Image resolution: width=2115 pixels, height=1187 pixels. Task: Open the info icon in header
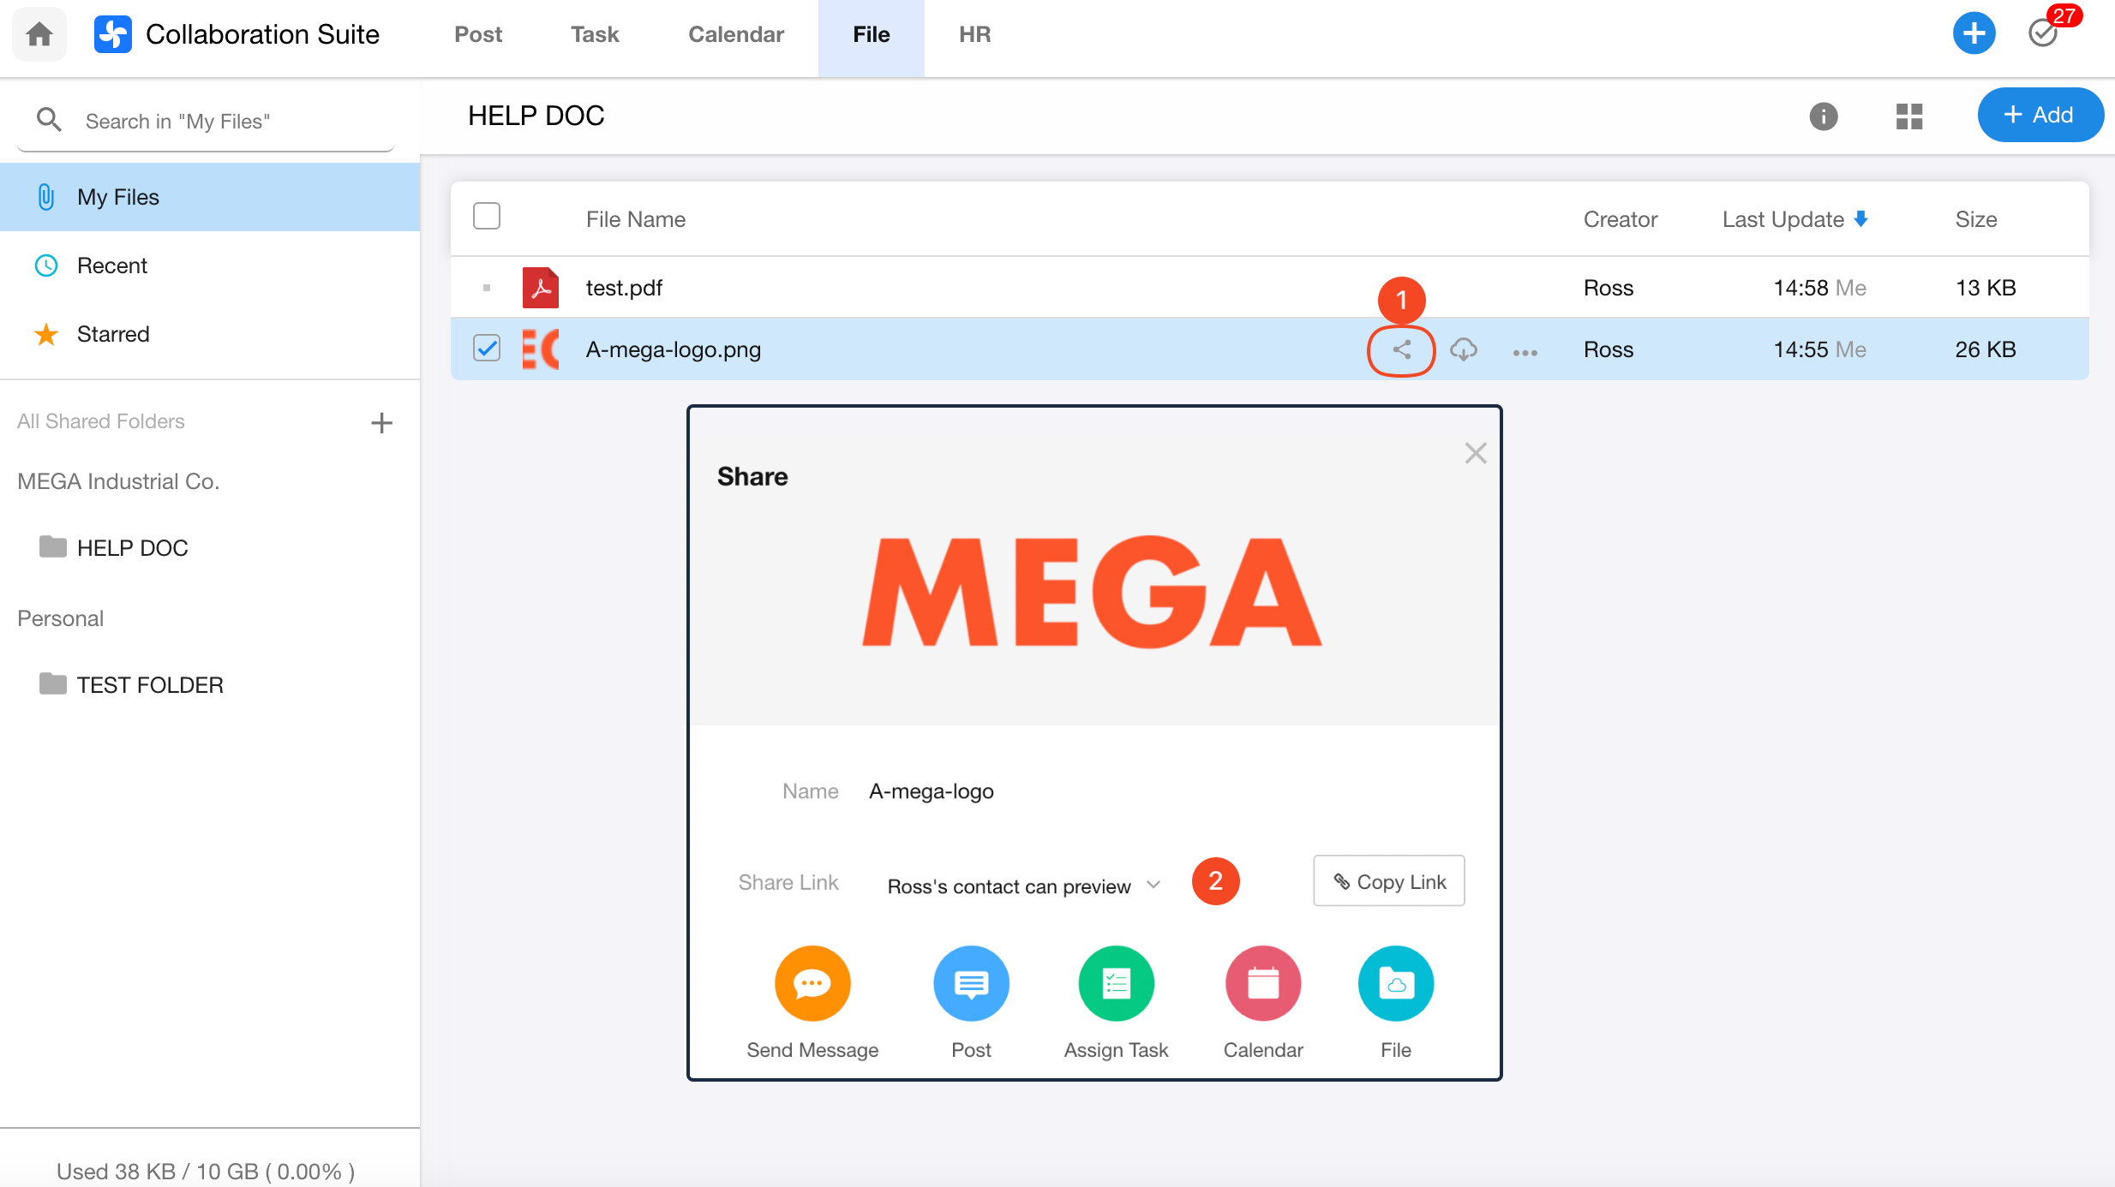coord(1823,116)
